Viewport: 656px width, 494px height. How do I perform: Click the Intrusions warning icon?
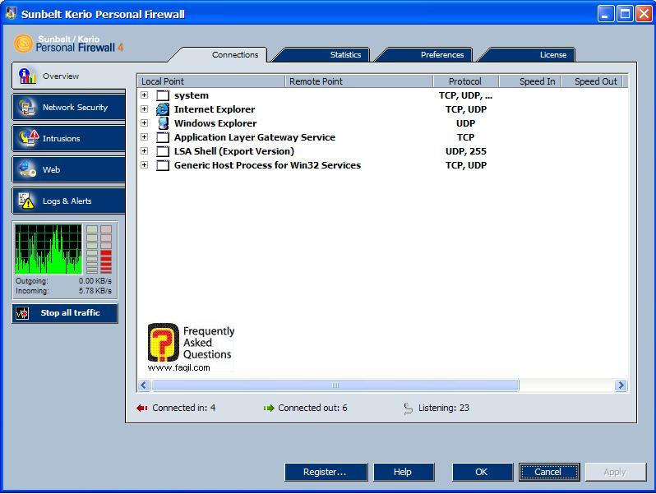tap(28, 138)
